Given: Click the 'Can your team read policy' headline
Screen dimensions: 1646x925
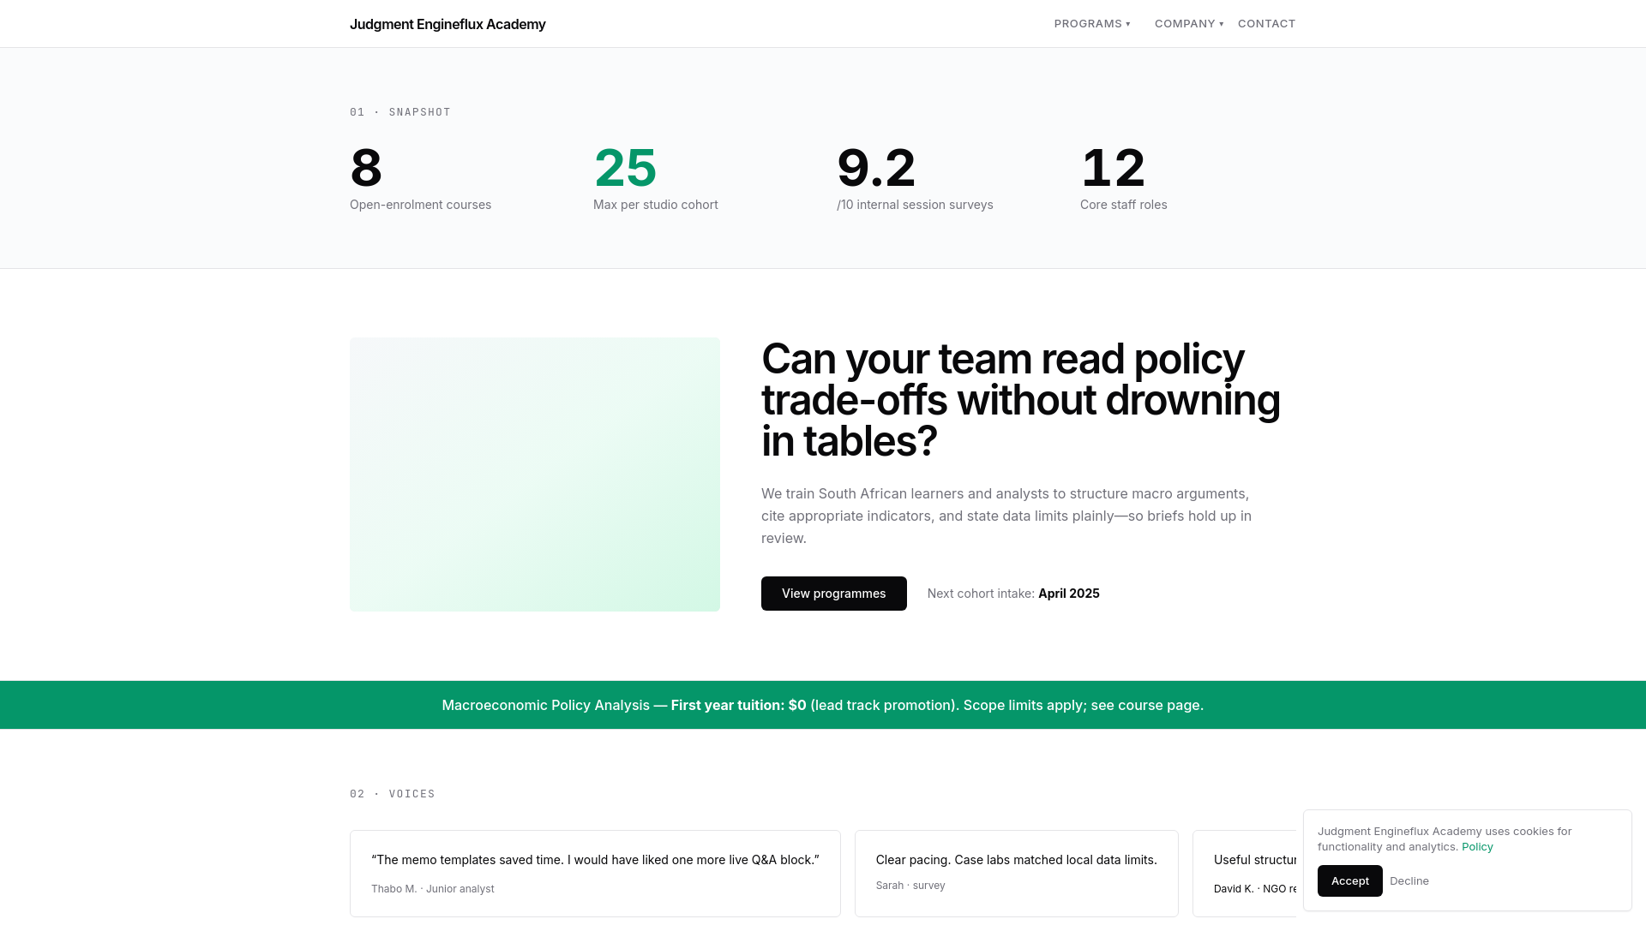Looking at the screenshot, I should [1020, 400].
